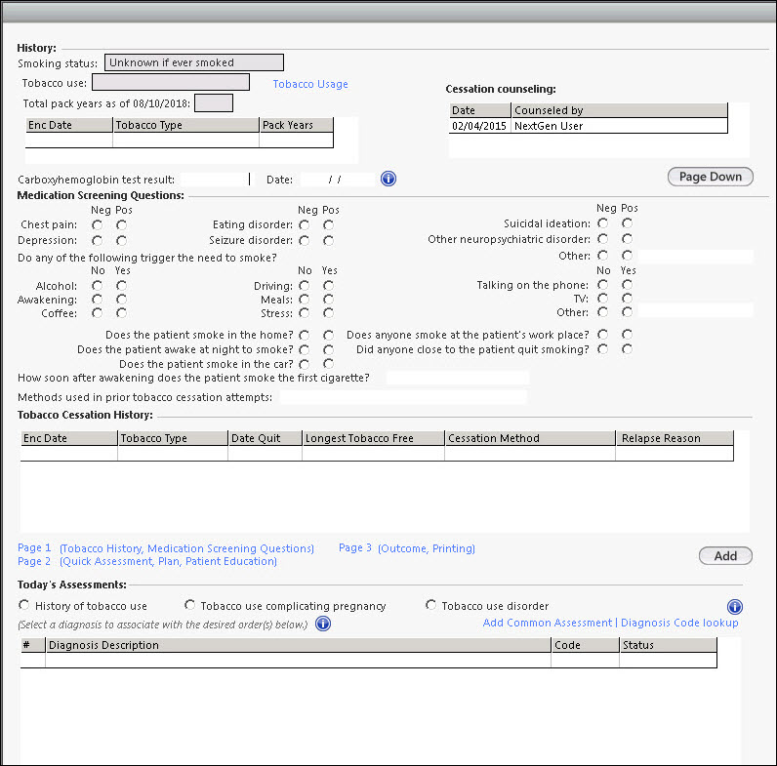Screen dimensions: 777x766
Task: Mark Yes for Meals trigger
Action: click(329, 300)
